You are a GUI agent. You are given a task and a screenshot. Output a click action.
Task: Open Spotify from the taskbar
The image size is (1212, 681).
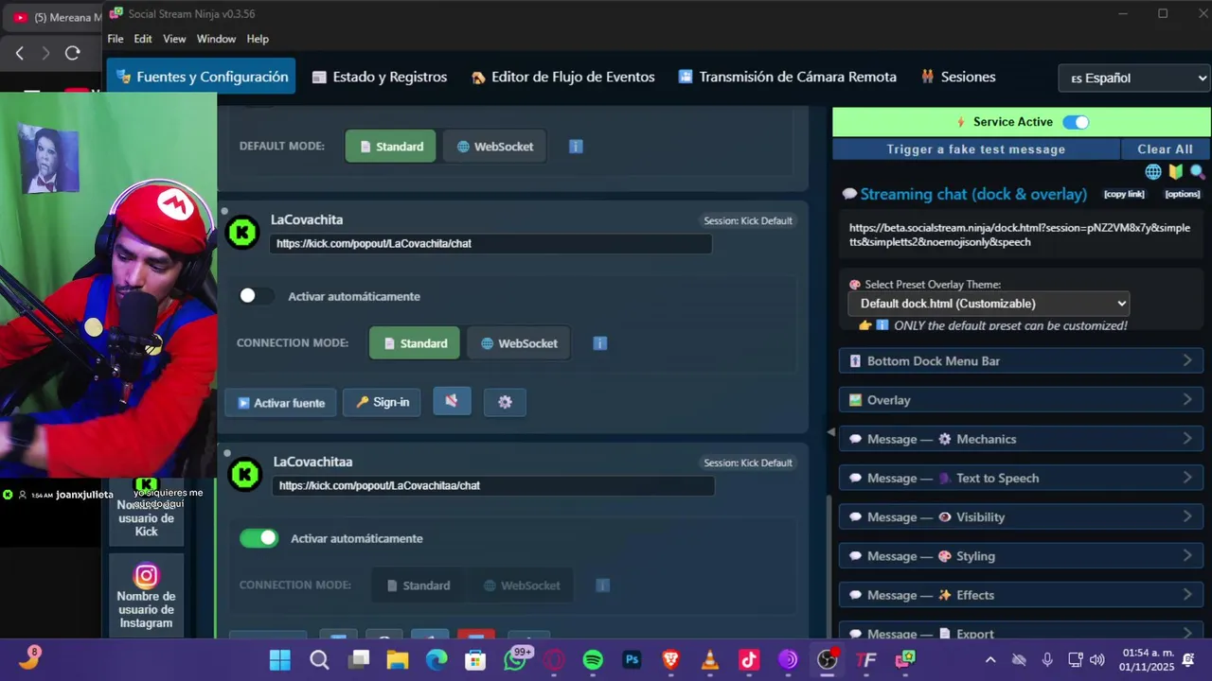coord(593,660)
